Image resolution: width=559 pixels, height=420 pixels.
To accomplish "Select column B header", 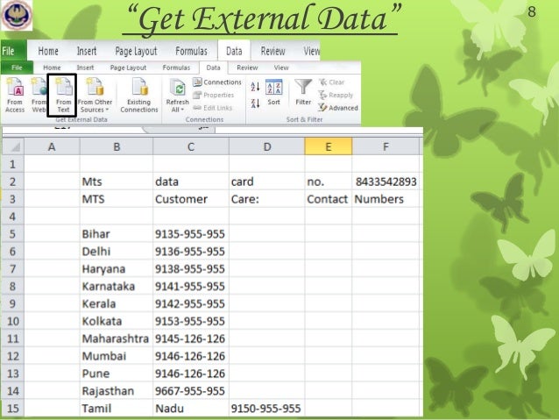I will tap(117, 146).
